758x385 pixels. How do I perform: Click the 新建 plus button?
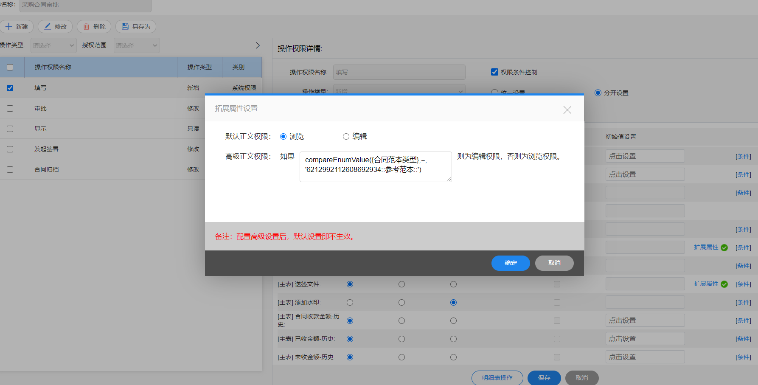click(x=17, y=27)
